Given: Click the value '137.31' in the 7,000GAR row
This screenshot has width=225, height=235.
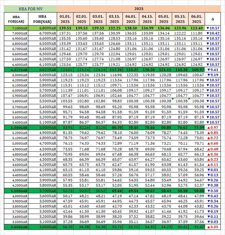Looking at the screenshot, I should [65, 33].
